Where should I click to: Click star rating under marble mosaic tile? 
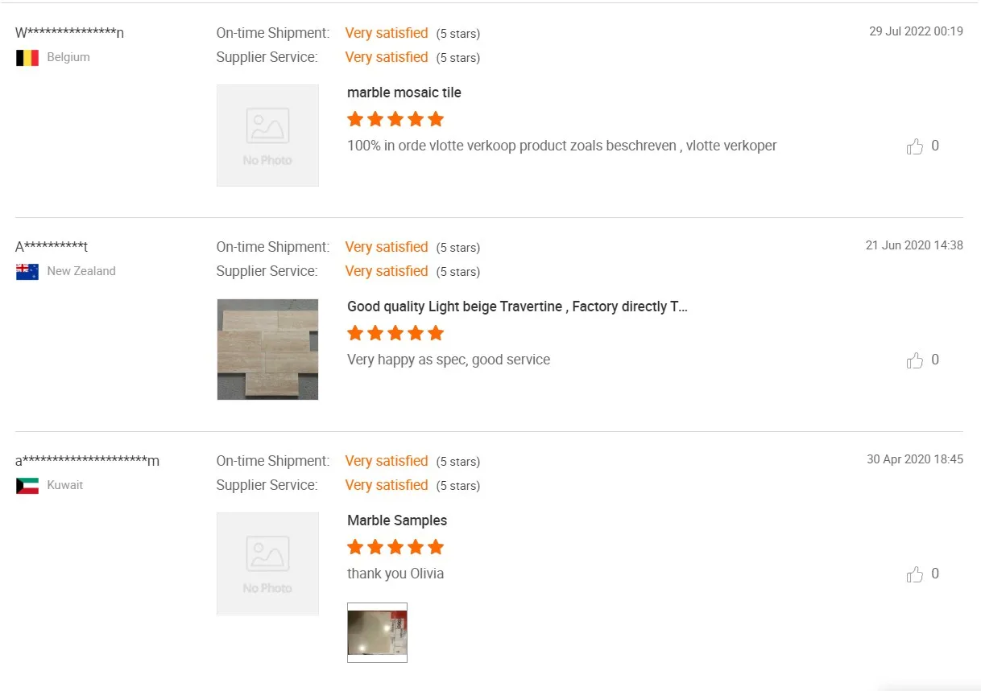click(x=395, y=120)
